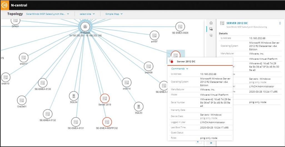Select the arm07 device node
Viewport: 285px width, 147px height.
(154, 36)
